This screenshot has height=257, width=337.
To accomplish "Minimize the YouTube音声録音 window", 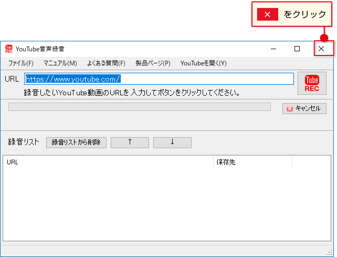I will [x=273, y=49].
